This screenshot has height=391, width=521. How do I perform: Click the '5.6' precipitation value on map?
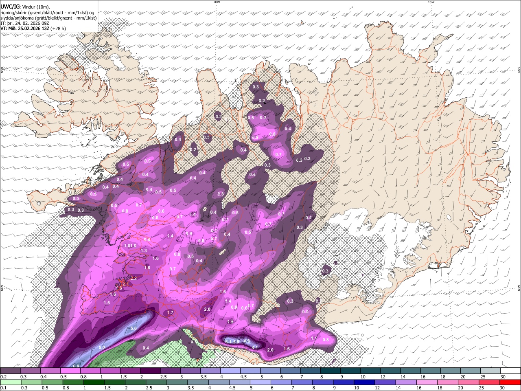133,328
